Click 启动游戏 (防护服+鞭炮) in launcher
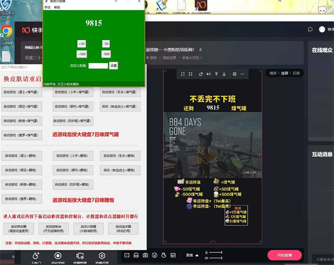 (73, 185)
